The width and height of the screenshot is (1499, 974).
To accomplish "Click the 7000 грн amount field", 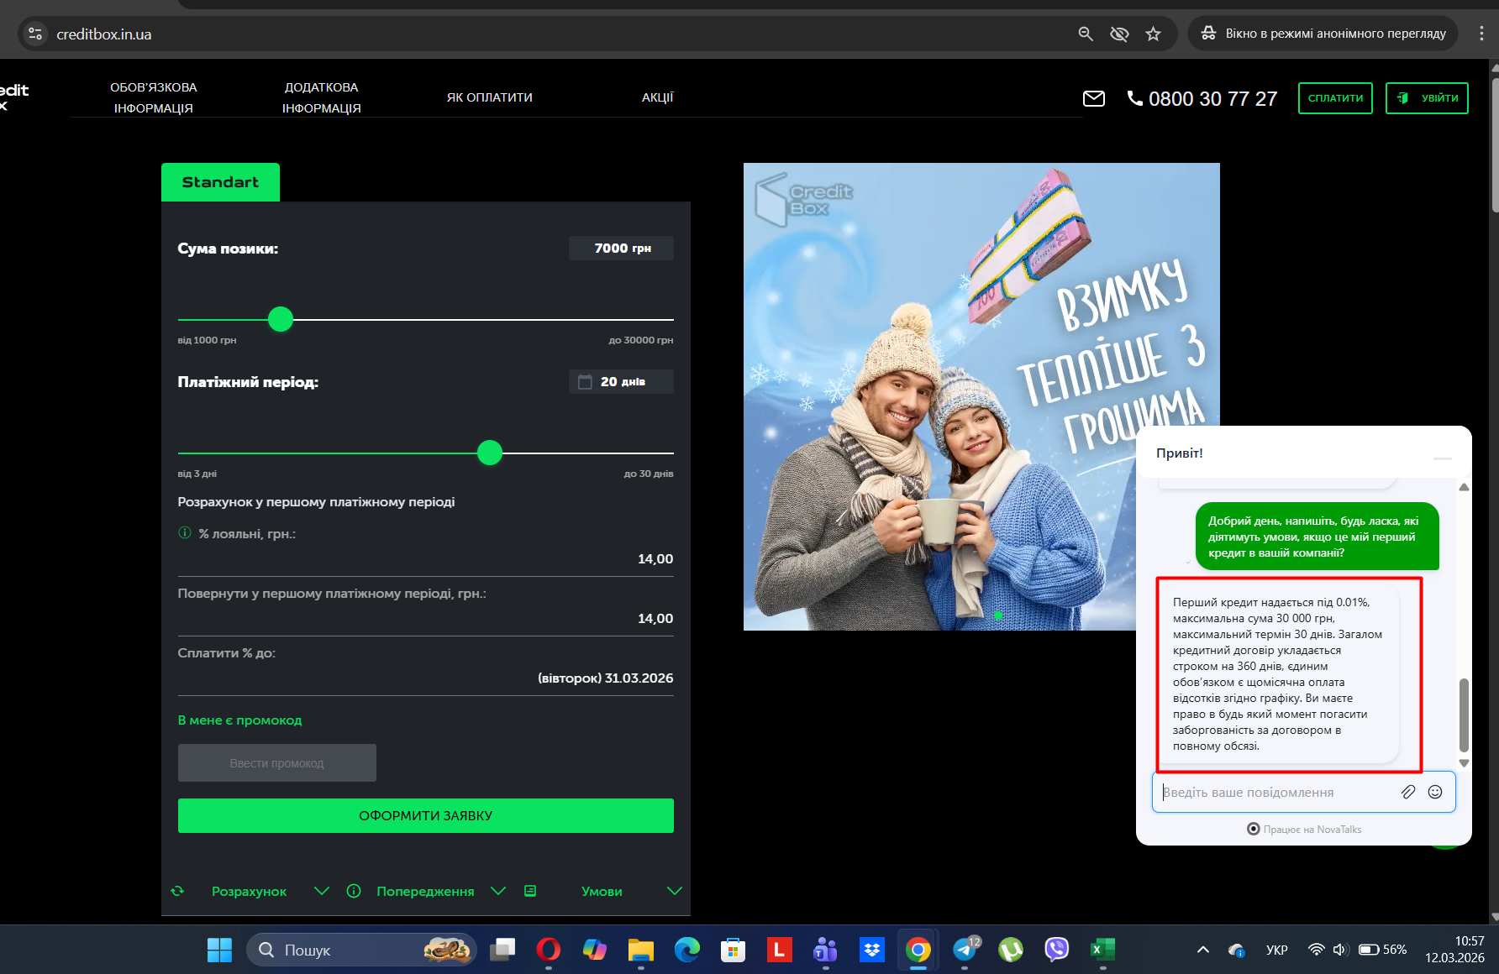I will [622, 249].
